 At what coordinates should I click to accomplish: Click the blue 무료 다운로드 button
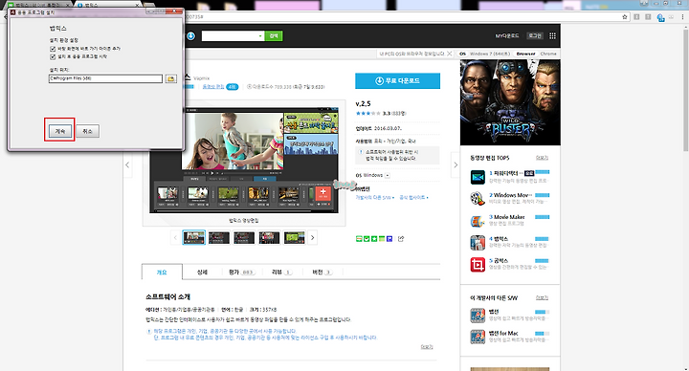(x=398, y=80)
